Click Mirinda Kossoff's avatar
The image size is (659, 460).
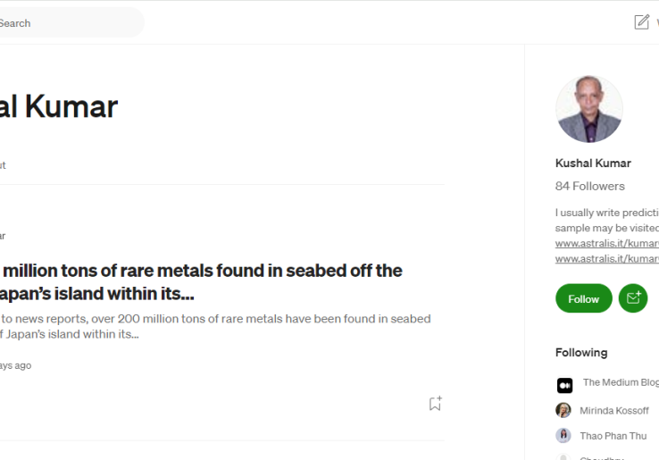coord(563,410)
